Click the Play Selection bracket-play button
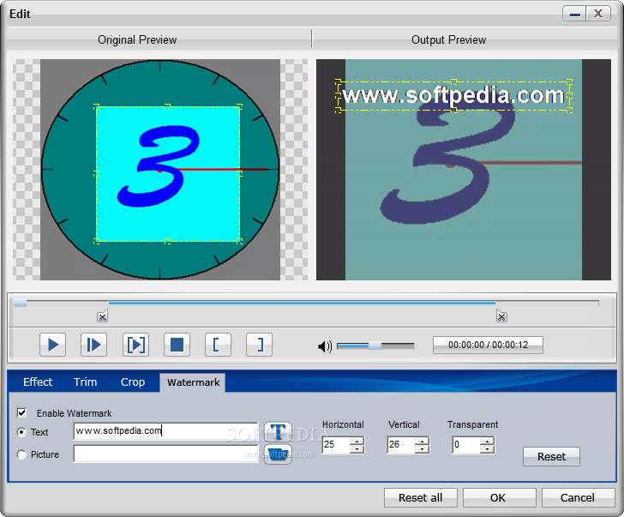624x517 pixels. pyautogui.click(x=135, y=345)
